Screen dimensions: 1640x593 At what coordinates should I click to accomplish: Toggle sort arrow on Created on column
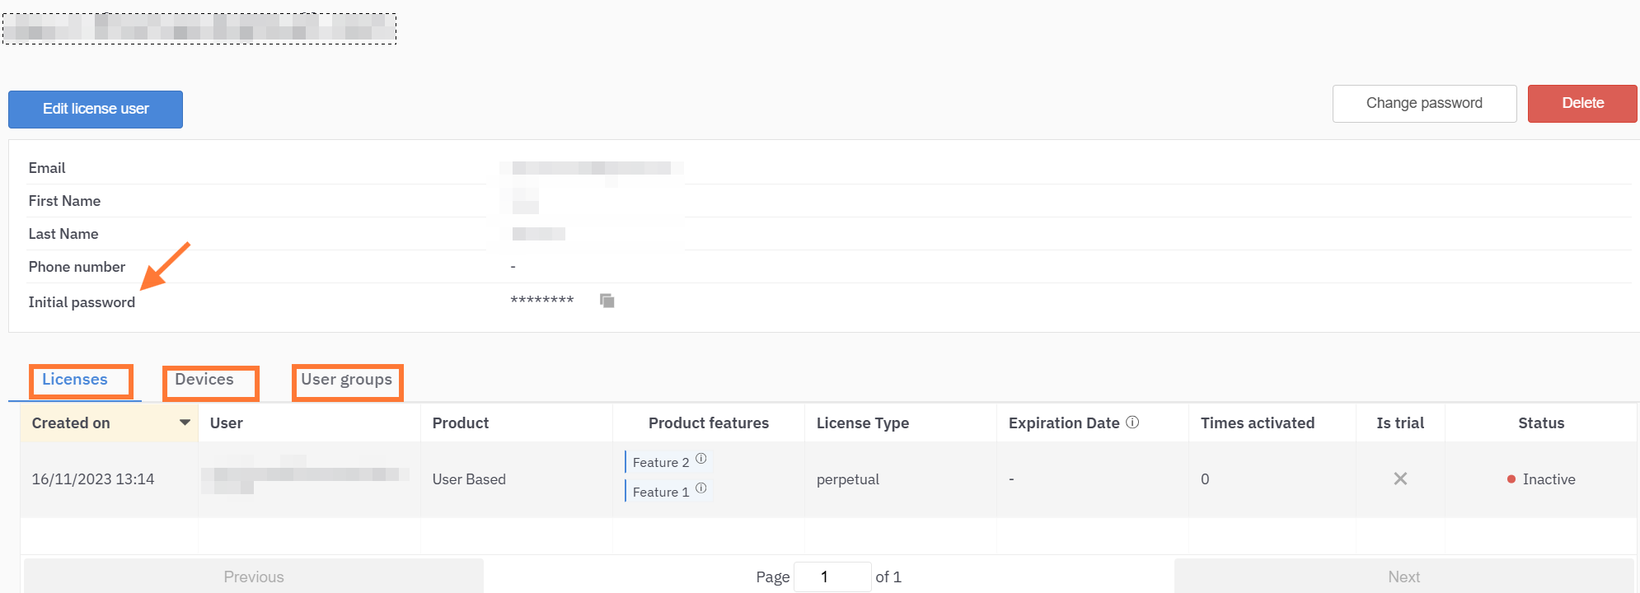tap(185, 423)
